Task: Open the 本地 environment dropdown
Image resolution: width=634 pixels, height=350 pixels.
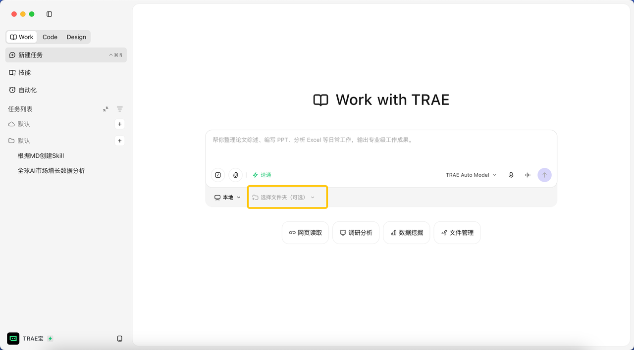Action: point(227,197)
